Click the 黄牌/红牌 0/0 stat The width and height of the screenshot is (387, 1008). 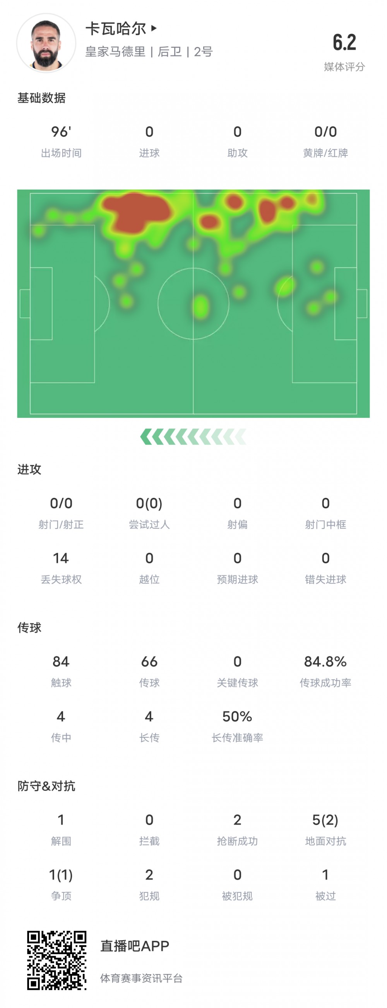[x=325, y=132]
